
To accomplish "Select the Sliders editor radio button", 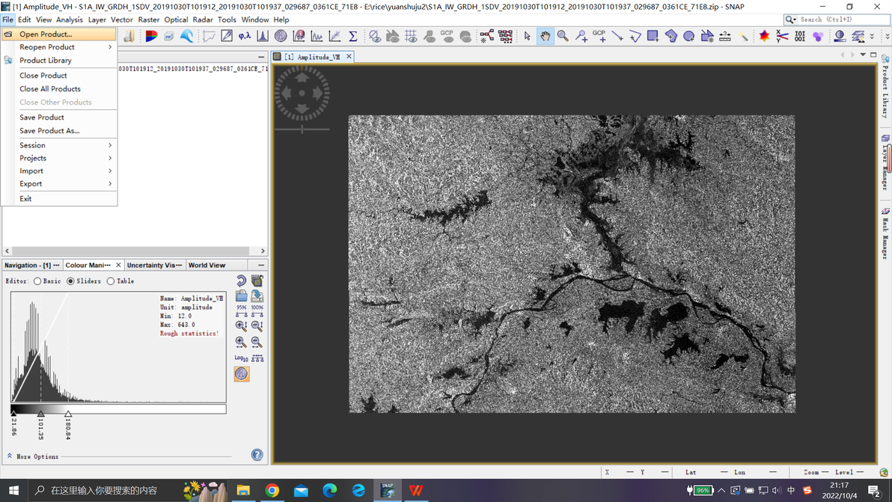I will (x=71, y=281).
